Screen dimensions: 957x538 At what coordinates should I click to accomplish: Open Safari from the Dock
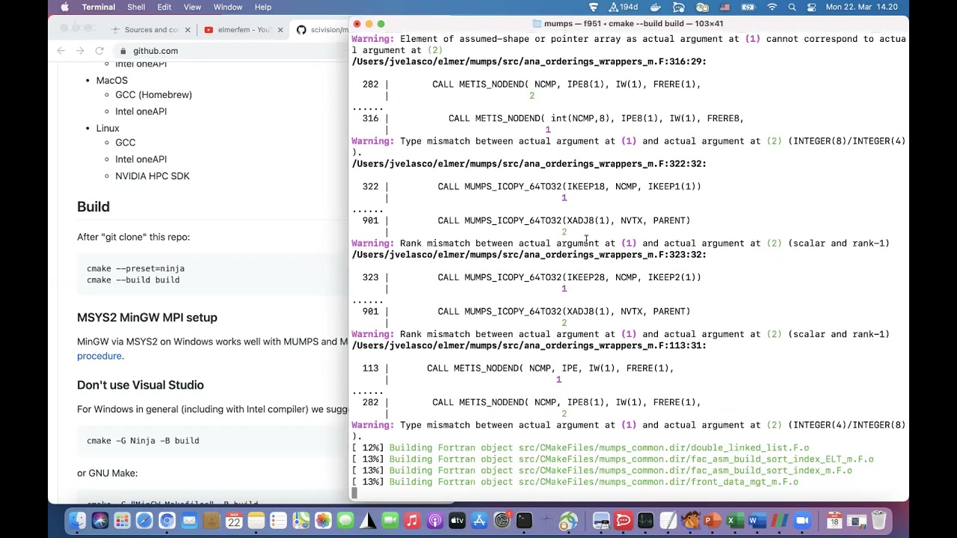pos(144,521)
